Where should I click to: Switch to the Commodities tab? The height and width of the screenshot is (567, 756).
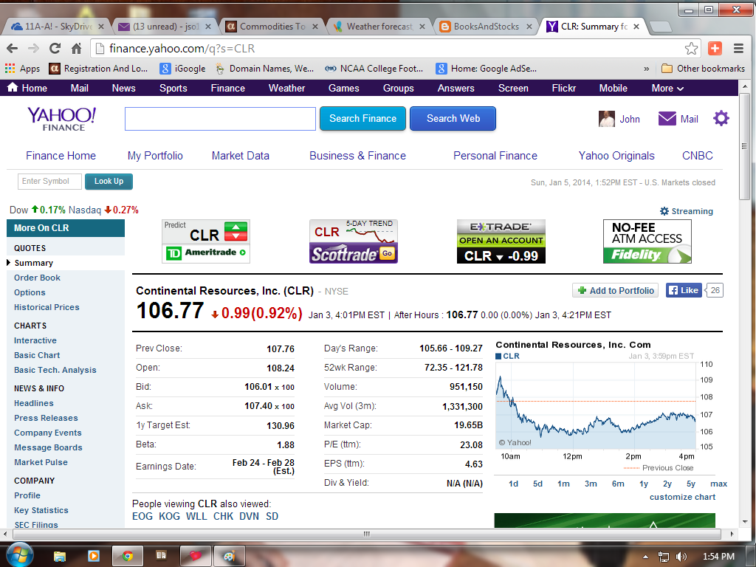(272, 27)
